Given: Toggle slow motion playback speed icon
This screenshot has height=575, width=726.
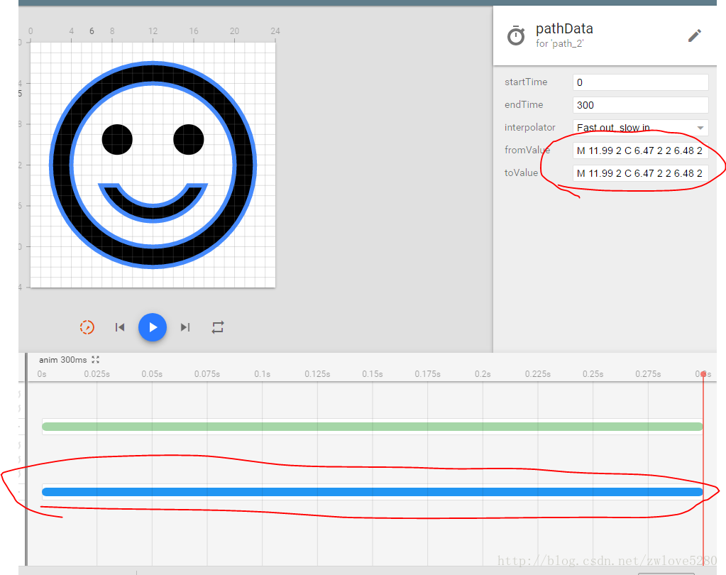Looking at the screenshot, I should pos(87,327).
